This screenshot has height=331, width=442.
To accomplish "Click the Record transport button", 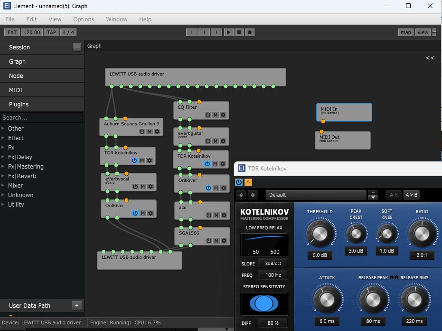I will tap(249, 32).
